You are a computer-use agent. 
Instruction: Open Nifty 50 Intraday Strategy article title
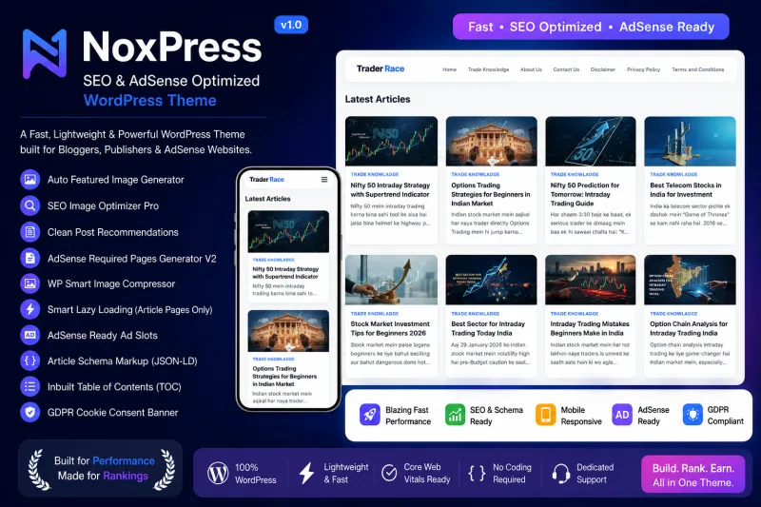pyautogui.click(x=390, y=189)
